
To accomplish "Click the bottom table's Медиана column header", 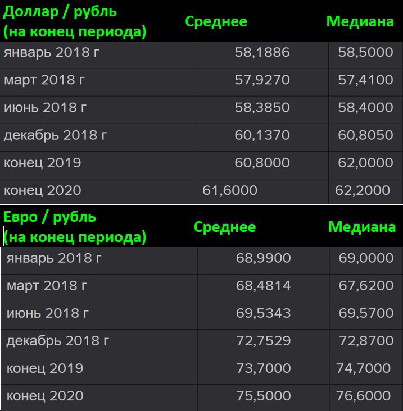I will [x=362, y=227].
